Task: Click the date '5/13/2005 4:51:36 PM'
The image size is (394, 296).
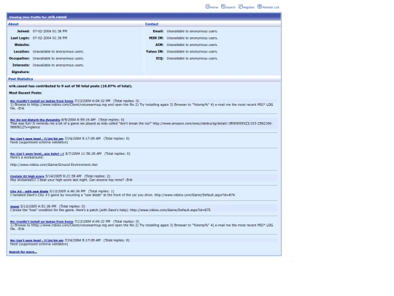Action: coord(38,206)
